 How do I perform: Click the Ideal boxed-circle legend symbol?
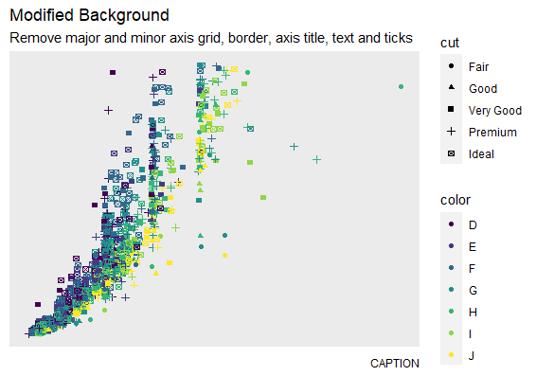[x=451, y=153]
